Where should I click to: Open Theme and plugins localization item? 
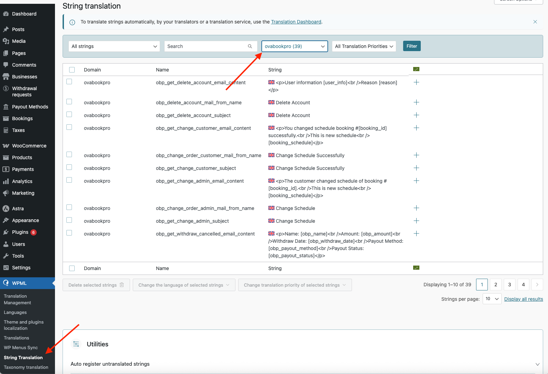(24, 325)
